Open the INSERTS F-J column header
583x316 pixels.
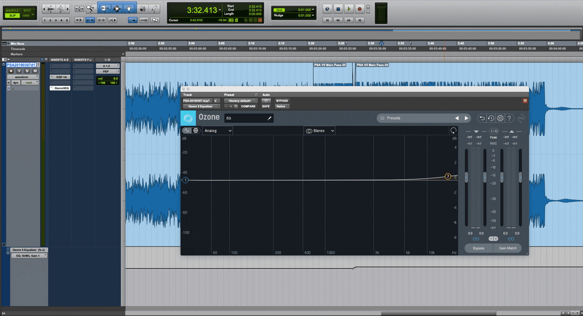click(x=83, y=60)
